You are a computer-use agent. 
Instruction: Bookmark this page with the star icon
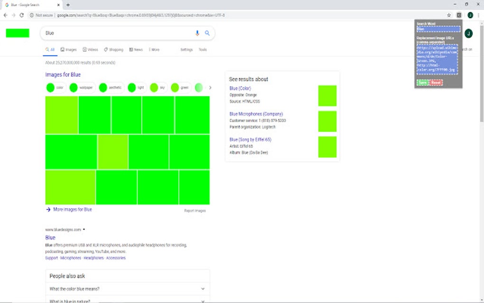coord(449,15)
